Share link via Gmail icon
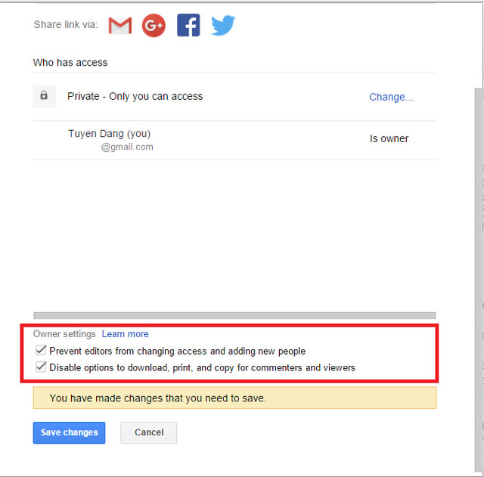 120,26
